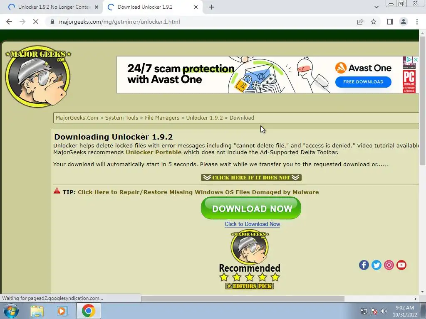Open the Chrome profile menu
The height and width of the screenshot is (319, 426).
(404, 22)
